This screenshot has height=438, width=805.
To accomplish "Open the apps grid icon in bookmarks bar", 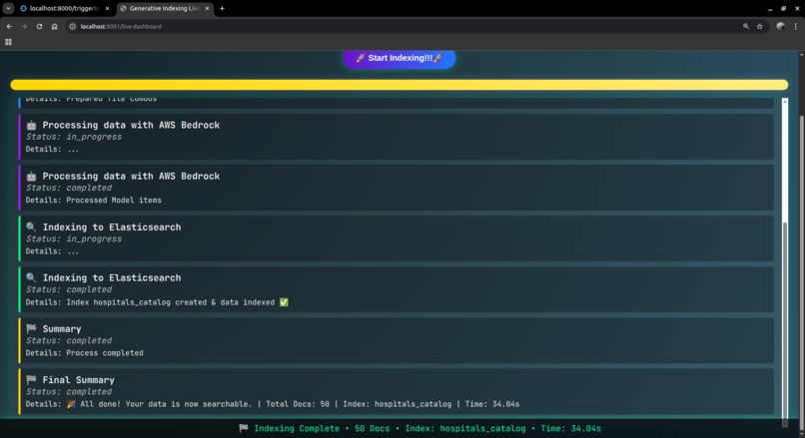I will coord(8,42).
